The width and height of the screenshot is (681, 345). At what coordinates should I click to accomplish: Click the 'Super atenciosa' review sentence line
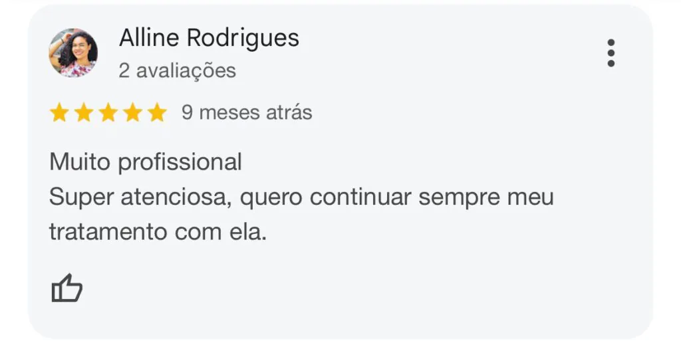(x=301, y=197)
